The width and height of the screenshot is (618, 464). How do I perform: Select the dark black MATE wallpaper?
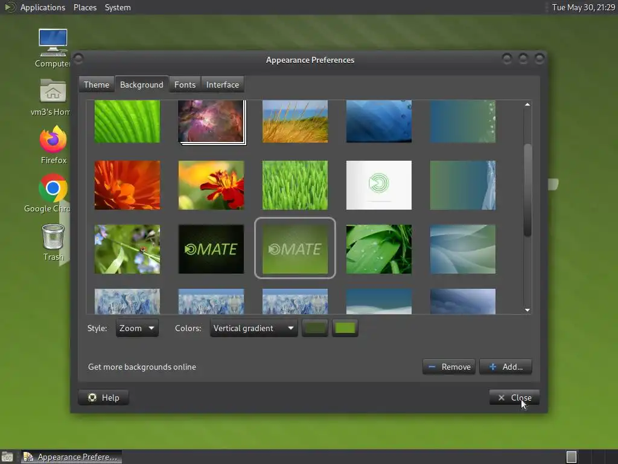pyautogui.click(x=211, y=249)
